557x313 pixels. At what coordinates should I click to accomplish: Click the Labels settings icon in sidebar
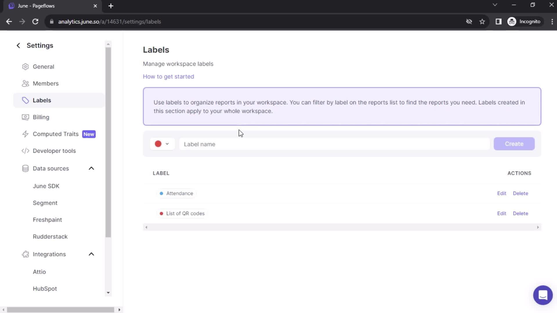(26, 100)
